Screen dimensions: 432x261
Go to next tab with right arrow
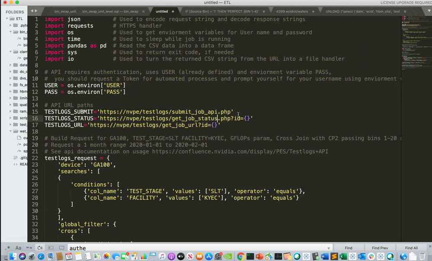[x=36, y=11]
